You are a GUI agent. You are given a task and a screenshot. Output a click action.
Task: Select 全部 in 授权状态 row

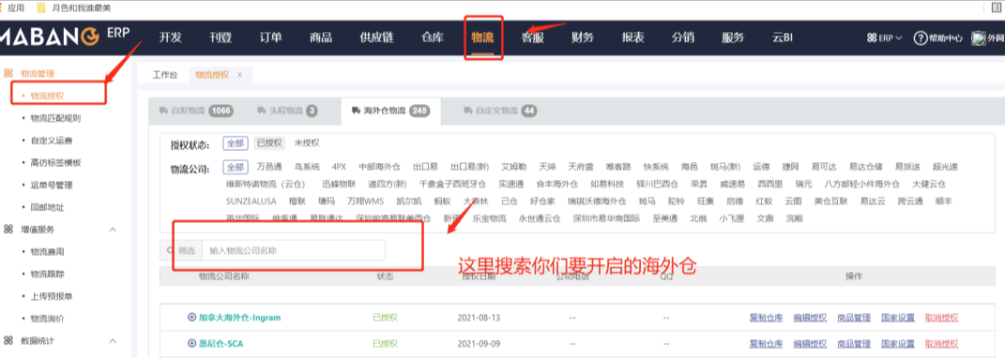(236, 142)
